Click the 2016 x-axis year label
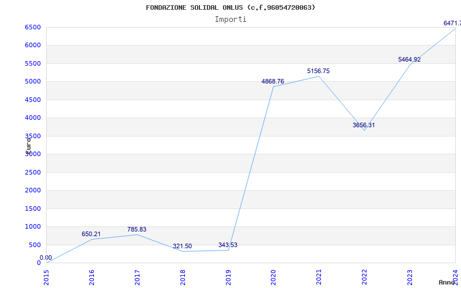Image resolution: width=461 pixels, height=288 pixels. click(92, 278)
